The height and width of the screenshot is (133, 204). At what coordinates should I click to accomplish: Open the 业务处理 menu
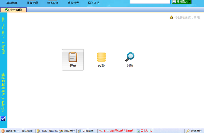tap(32, 3)
